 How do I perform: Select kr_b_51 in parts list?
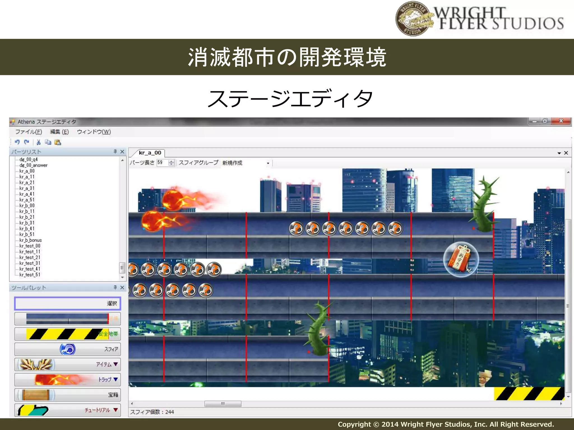coord(27,234)
